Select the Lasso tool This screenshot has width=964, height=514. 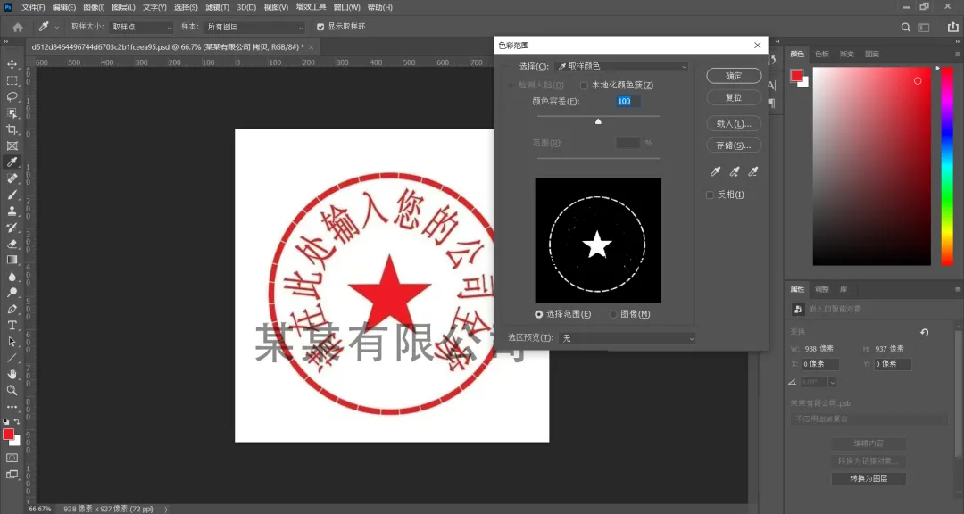12,96
